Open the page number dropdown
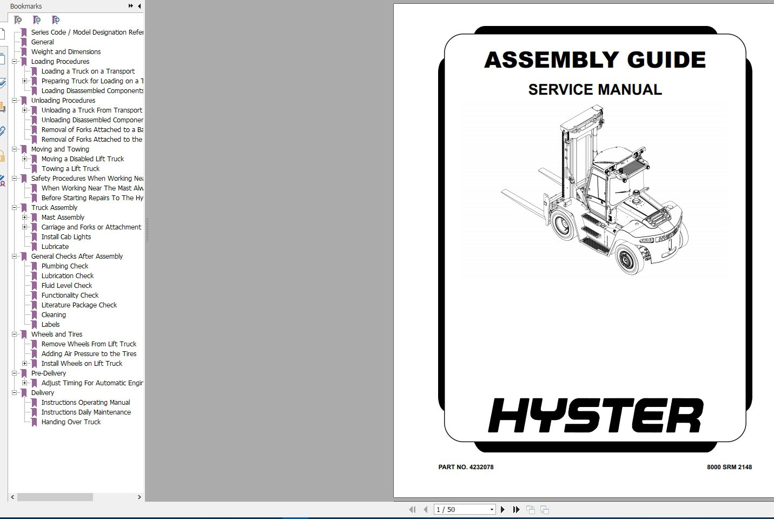Screen dimensions: 774x519 click(x=492, y=509)
